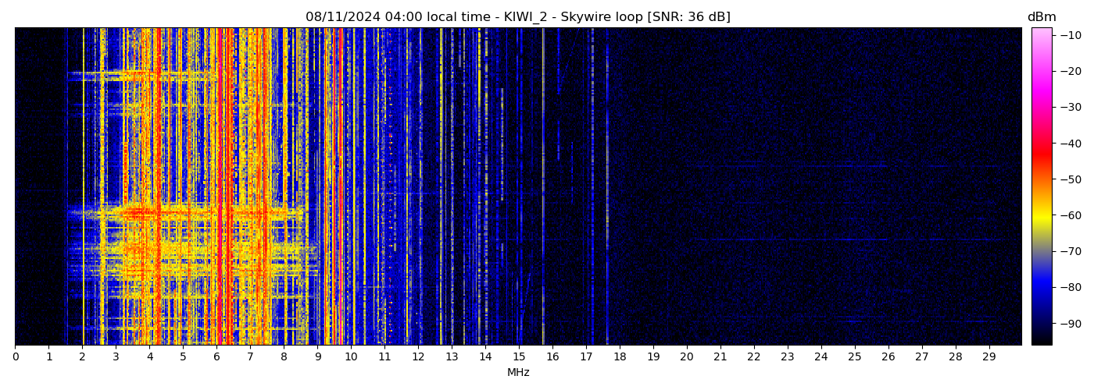Click the spectrogram title text at top

517,17
